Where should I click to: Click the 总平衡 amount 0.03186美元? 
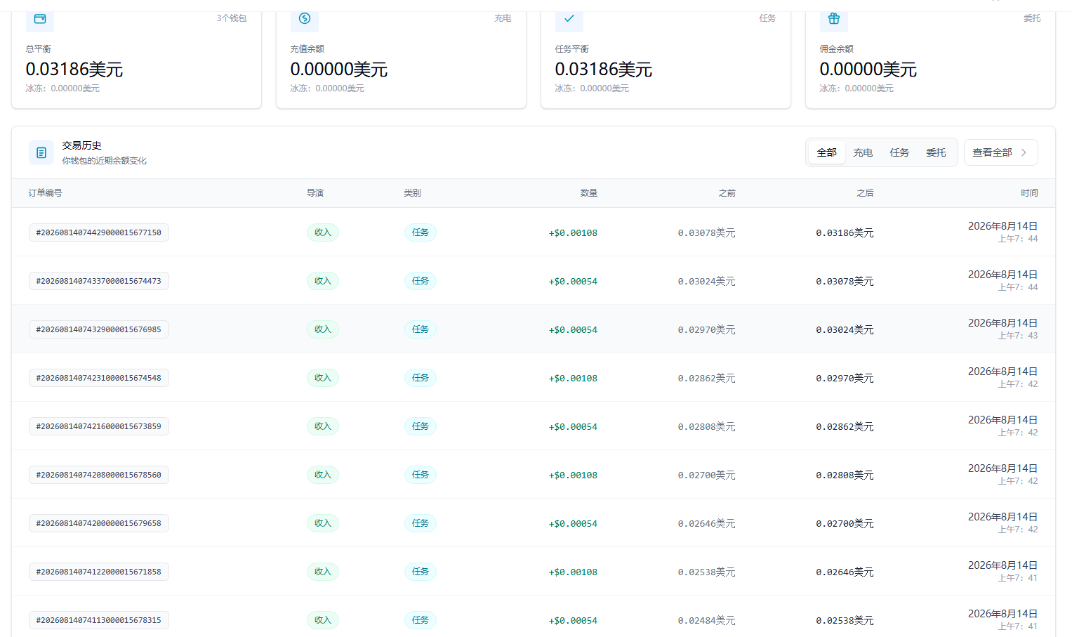click(74, 70)
